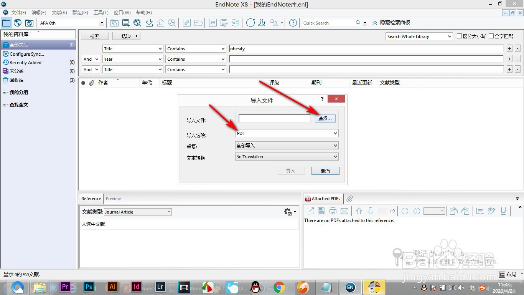Click the Activity Feed toolbar icon

coord(274,23)
